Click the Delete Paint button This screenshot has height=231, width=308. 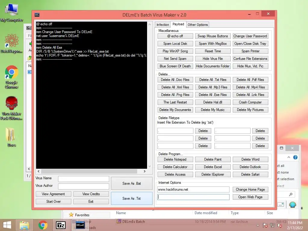pyautogui.click(x=213, y=159)
